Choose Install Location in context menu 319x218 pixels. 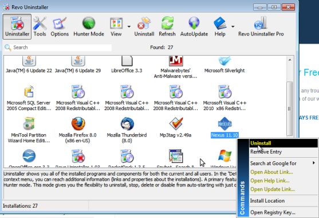coord(283,201)
